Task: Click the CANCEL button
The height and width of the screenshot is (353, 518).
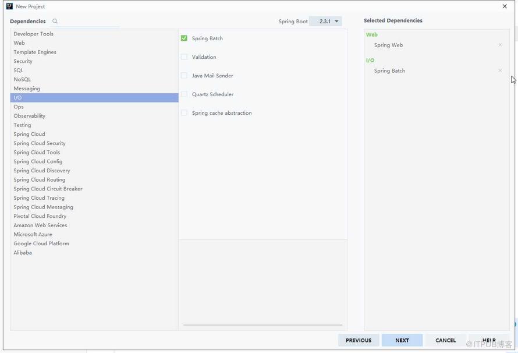Action: point(446,340)
